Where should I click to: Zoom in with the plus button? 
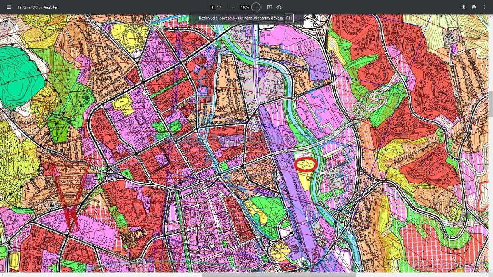click(x=256, y=7)
